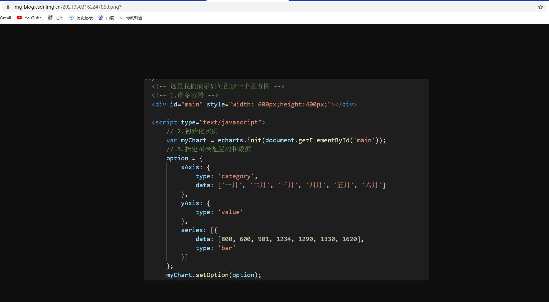Click the '<script type="text/javascript">' line
The height and width of the screenshot is (302, 549).
(x=208, y=122)
